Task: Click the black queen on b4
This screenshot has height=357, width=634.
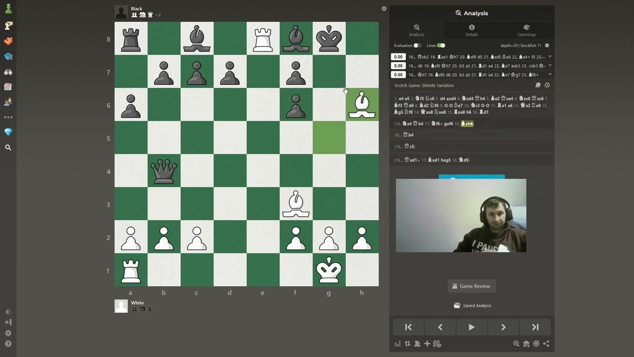Action: coord(164,171)
